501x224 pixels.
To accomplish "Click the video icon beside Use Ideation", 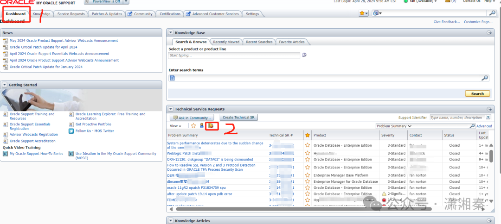I will point(71,154).
